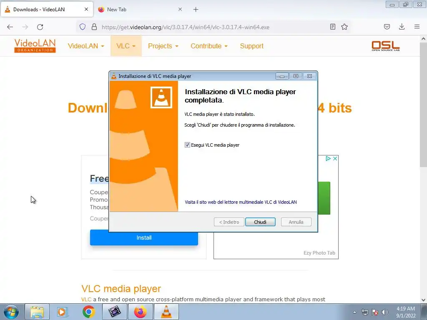Screen dimensions: 427x320
Task: Click the VLC media player page heading
Action: click(121, 288)
